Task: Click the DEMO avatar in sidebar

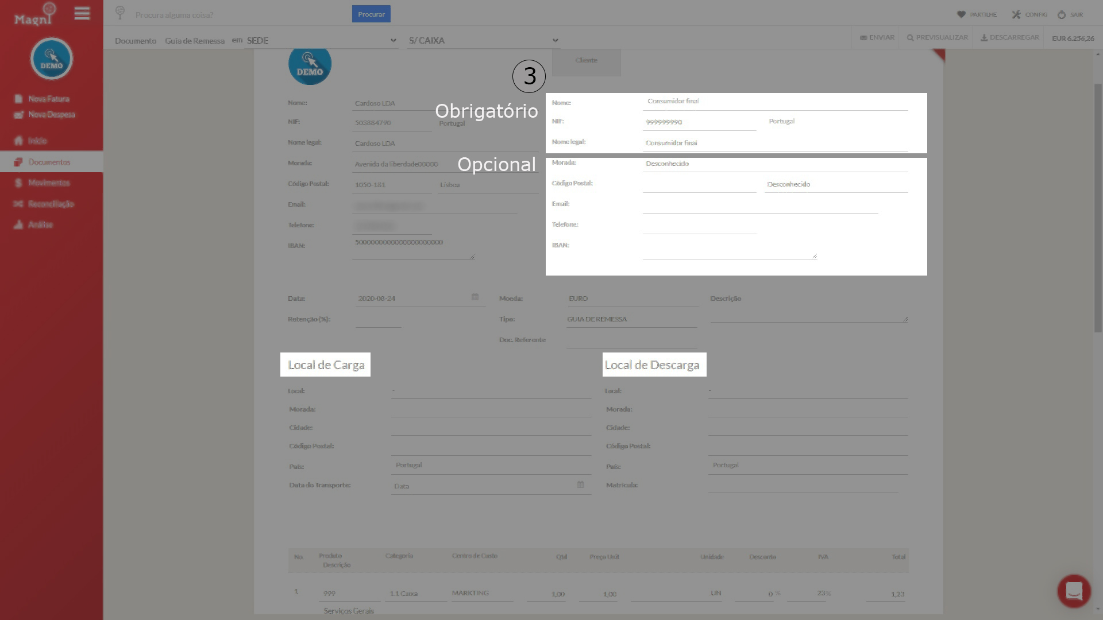Action: (x=52, y=59)
